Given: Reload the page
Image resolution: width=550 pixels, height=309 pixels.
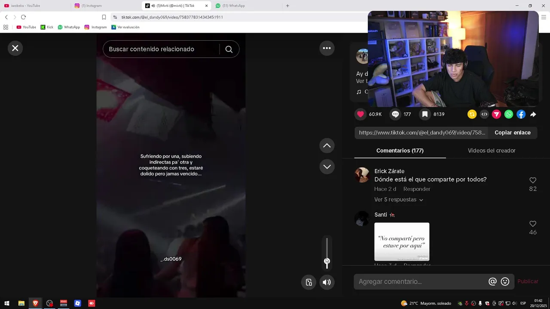Looking at the screenshot, I should click(23, 17).
